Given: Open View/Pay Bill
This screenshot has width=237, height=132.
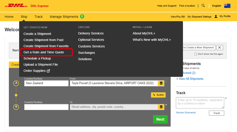Looking at the screenshot, I should pos(178,17).
